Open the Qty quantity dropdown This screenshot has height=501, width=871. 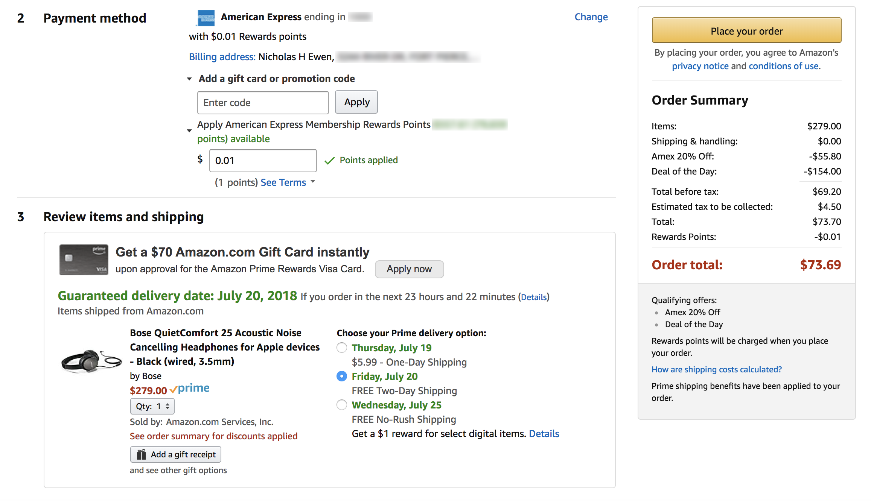(152, 406)
